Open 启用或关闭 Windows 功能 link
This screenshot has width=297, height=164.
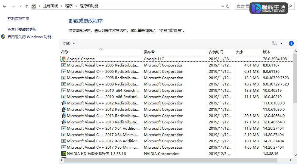29,37
